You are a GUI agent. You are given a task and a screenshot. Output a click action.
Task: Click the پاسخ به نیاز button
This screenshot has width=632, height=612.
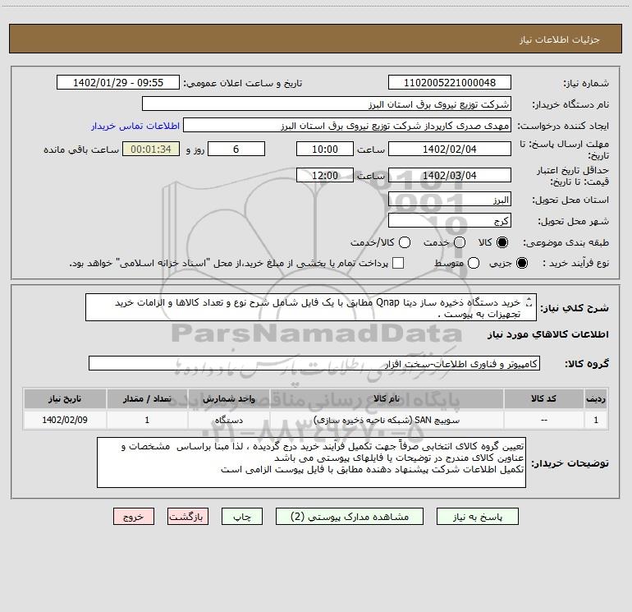pyautogui.click(x=478, y=517)
